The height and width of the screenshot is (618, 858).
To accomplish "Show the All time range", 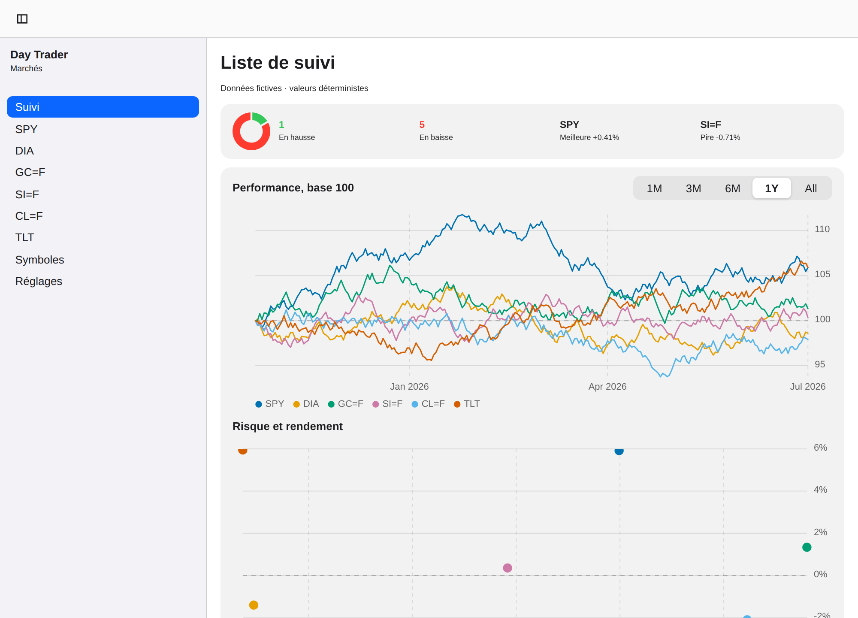I will click(811, 188).
